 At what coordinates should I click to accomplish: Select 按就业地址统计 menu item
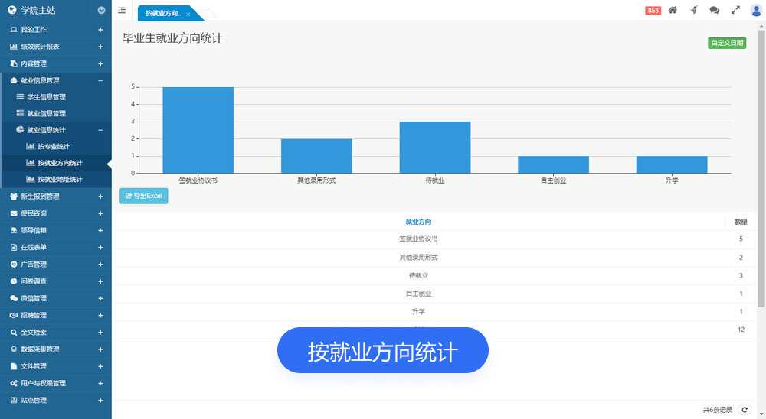[59, 180]
